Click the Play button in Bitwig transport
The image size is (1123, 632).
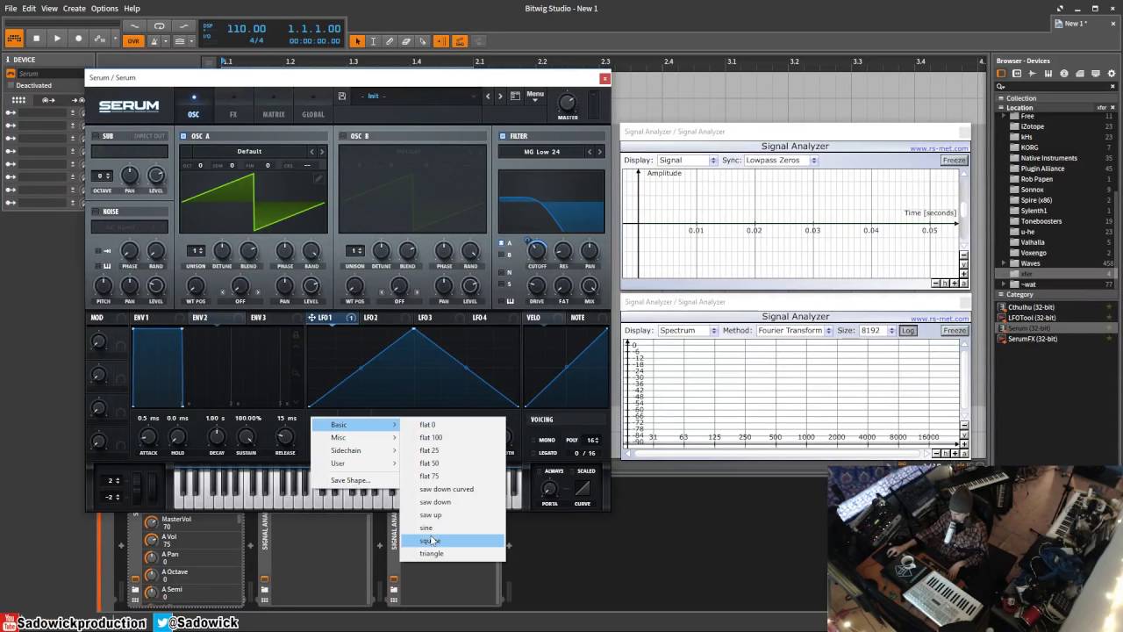pyautogui.click(x=57, y=39)
